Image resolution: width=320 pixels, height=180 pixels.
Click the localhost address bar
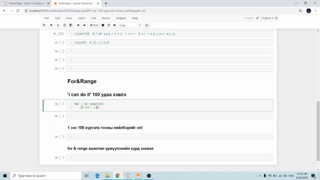point(159,10)
